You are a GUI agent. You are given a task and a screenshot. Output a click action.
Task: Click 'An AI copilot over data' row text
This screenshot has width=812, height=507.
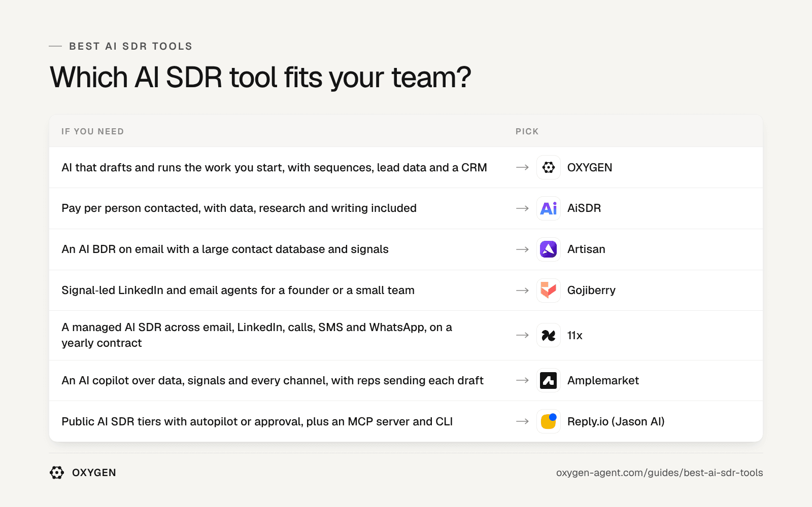tap(273, 380)
